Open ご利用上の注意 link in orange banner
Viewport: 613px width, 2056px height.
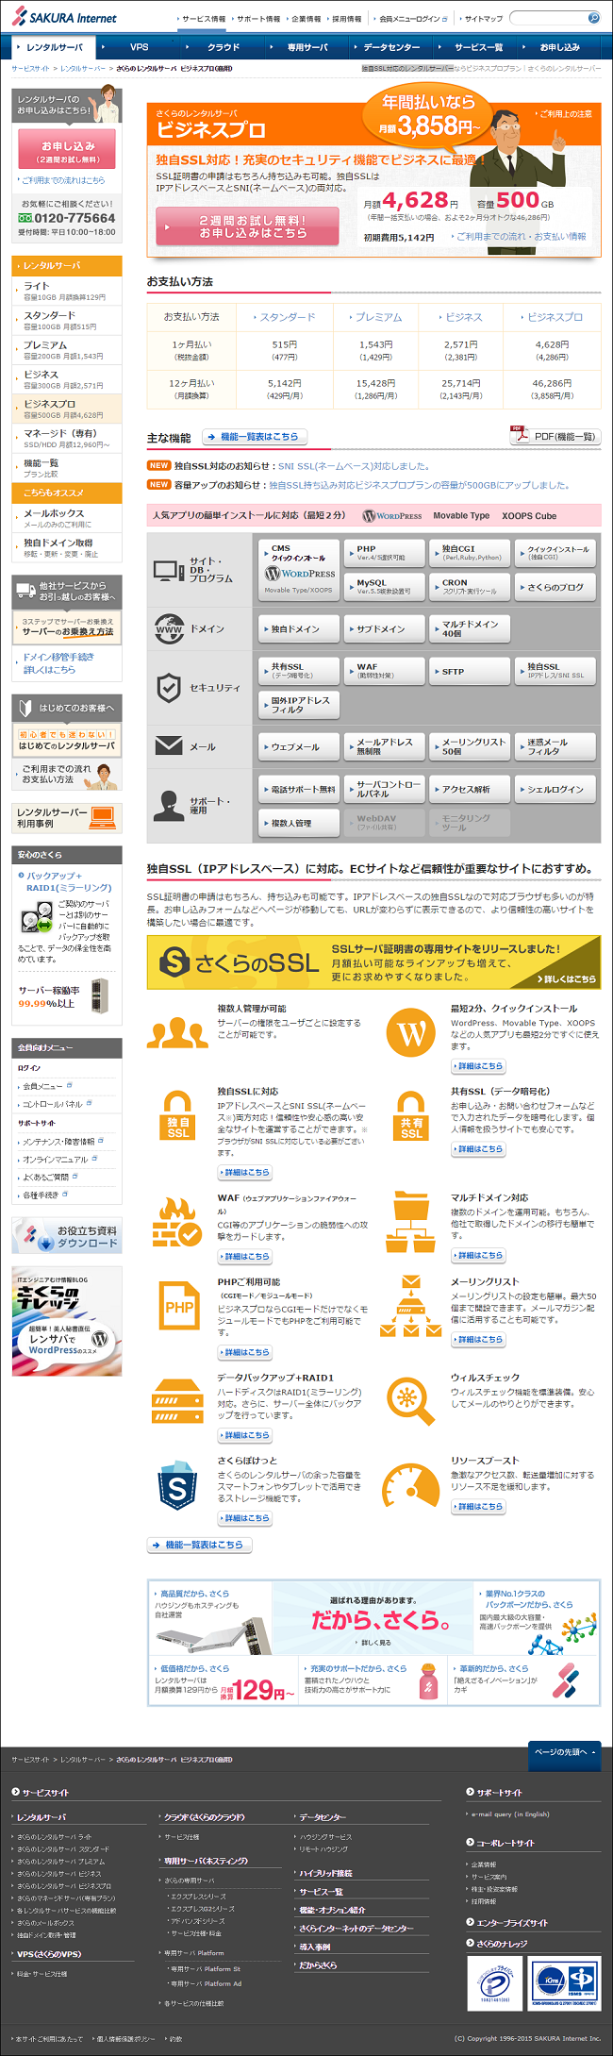click(564, 113)
